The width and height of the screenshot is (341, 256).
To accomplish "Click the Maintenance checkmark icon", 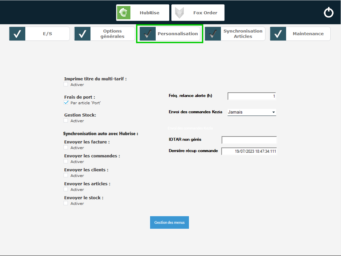I will [x=278, y=34].
